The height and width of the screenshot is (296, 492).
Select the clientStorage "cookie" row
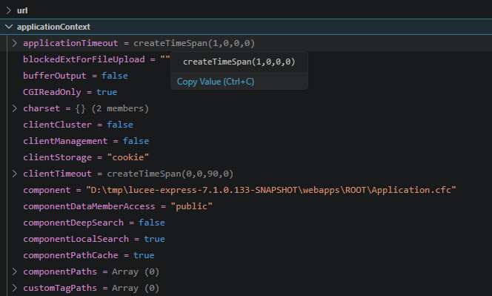246,157
